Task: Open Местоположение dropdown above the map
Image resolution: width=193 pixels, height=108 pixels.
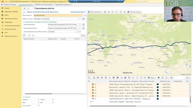Action: pos(95,12)
